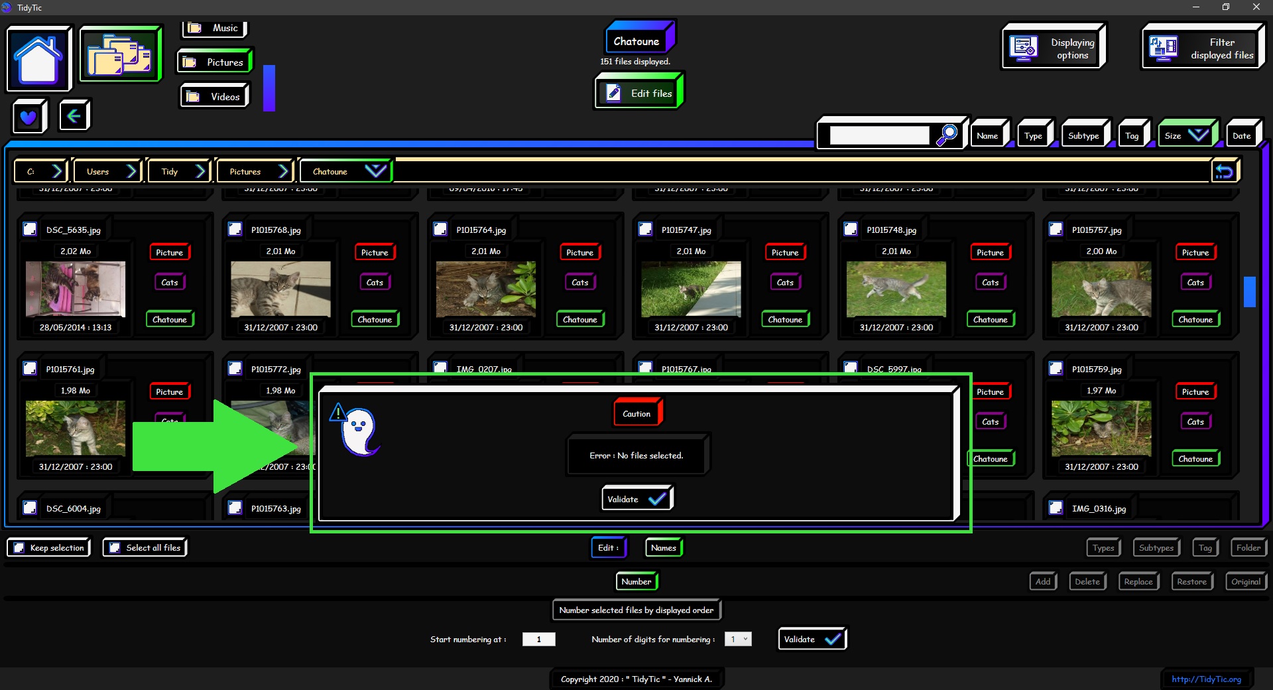
Task: Select checkbox for P1015748.jpg
Action: tap(851, 229)
